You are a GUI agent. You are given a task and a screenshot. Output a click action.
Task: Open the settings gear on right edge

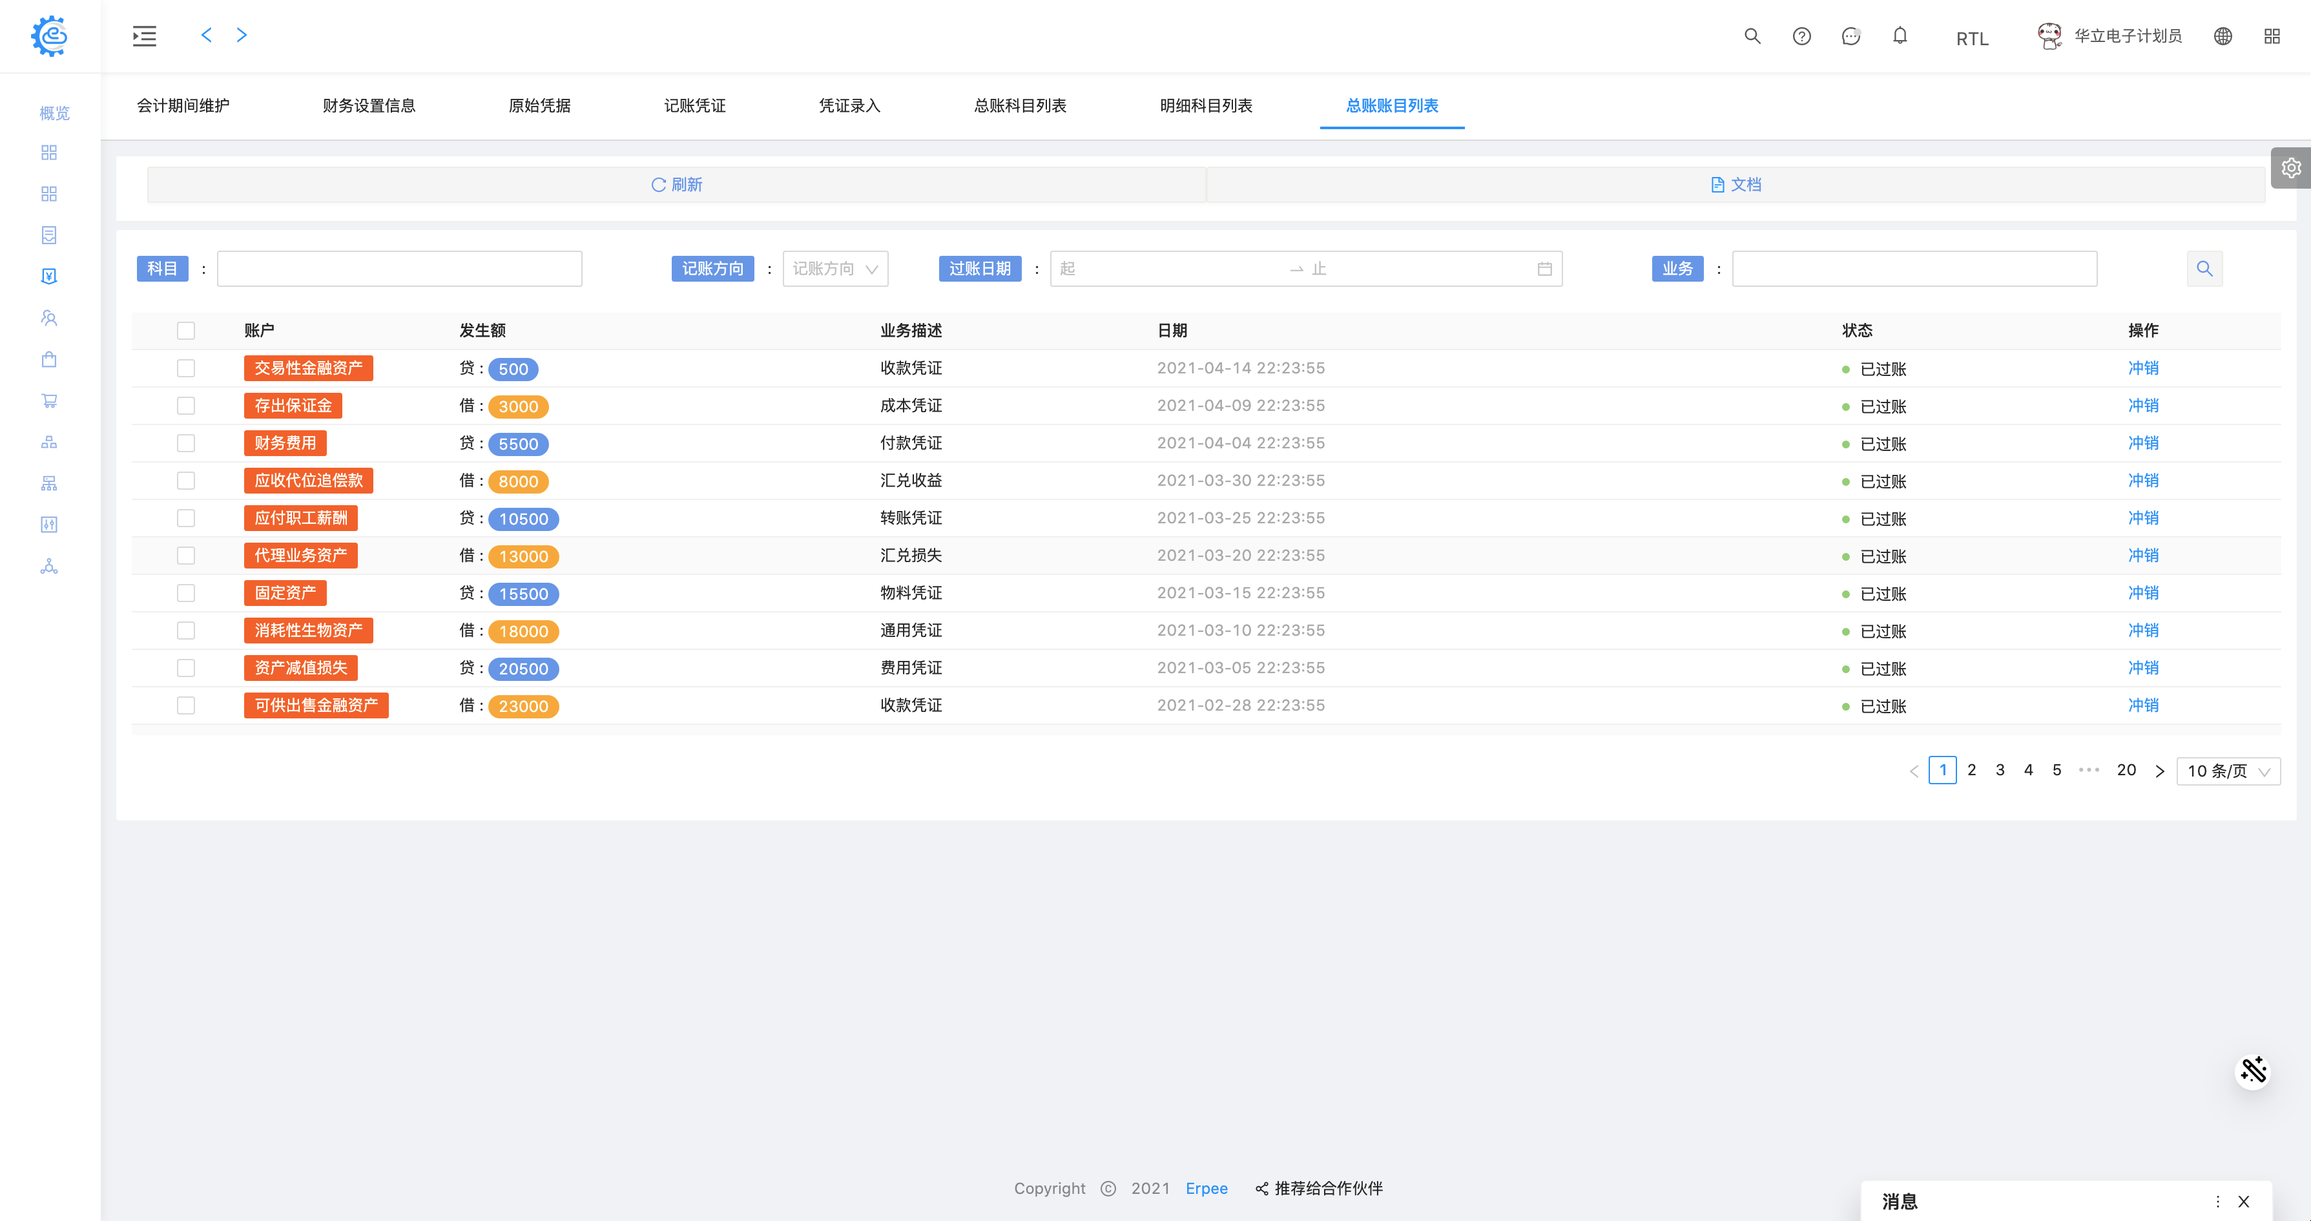click(2290, 168)
